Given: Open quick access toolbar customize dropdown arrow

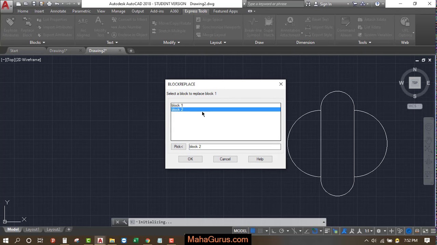Looking at the screenshot, I should (x=79, y=4).
